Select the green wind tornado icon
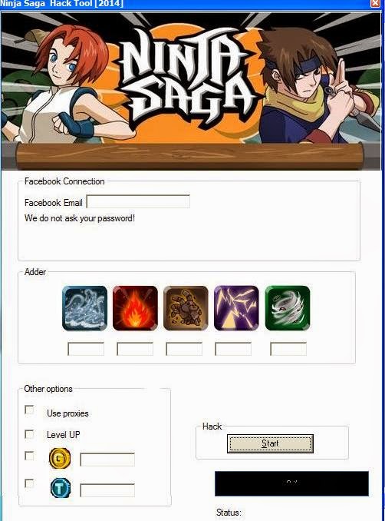The image size is (385, 521). [288, 308]
